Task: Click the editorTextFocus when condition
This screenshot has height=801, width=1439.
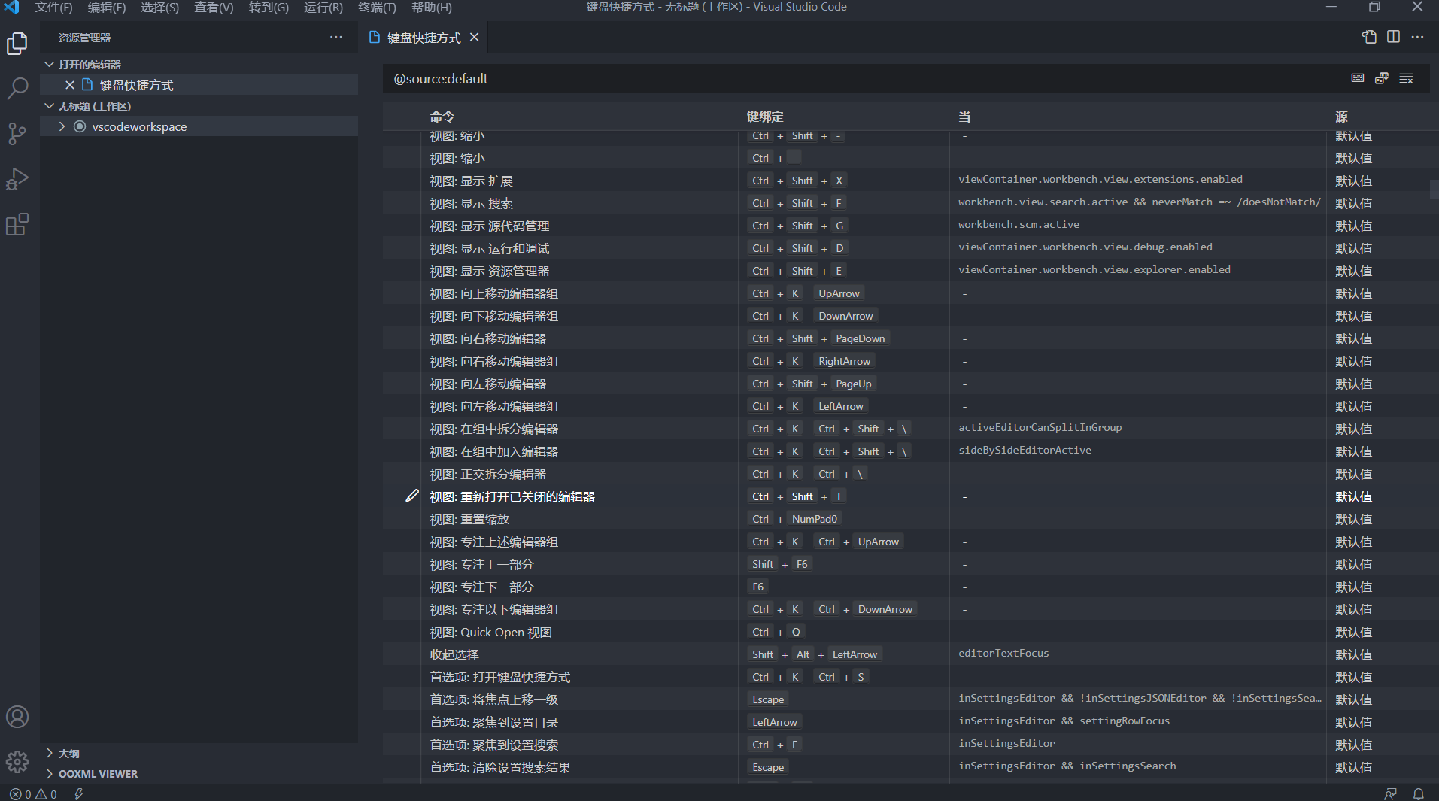Action: [x=1003, y=653]
